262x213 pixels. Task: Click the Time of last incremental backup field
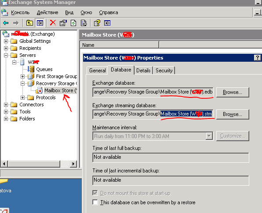(x=171, y=180)
